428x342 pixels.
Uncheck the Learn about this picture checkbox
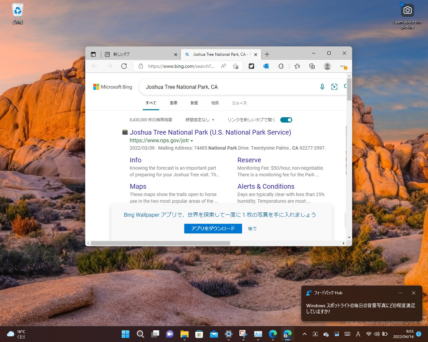pyautogui.click(x=402, y=5)
